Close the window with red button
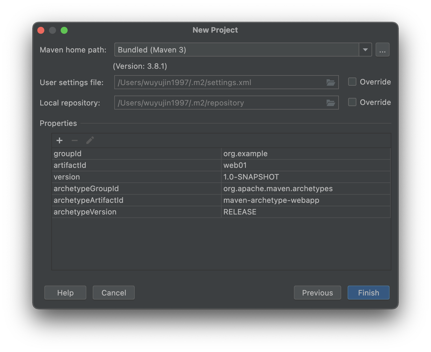This screenshot has width=431, height=352. tap(41, 30)
